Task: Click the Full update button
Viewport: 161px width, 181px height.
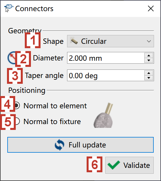Action: (80, 145)
